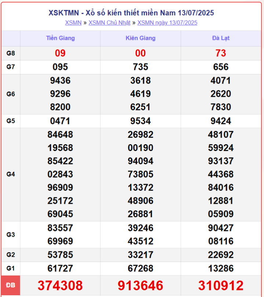Click the G4 number 84648
Screen dimensions: 264x297
tap(60, 135)
